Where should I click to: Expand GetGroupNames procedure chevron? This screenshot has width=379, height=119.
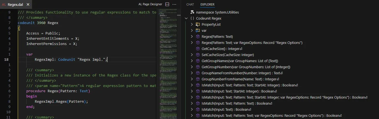(x=191, y=61)
